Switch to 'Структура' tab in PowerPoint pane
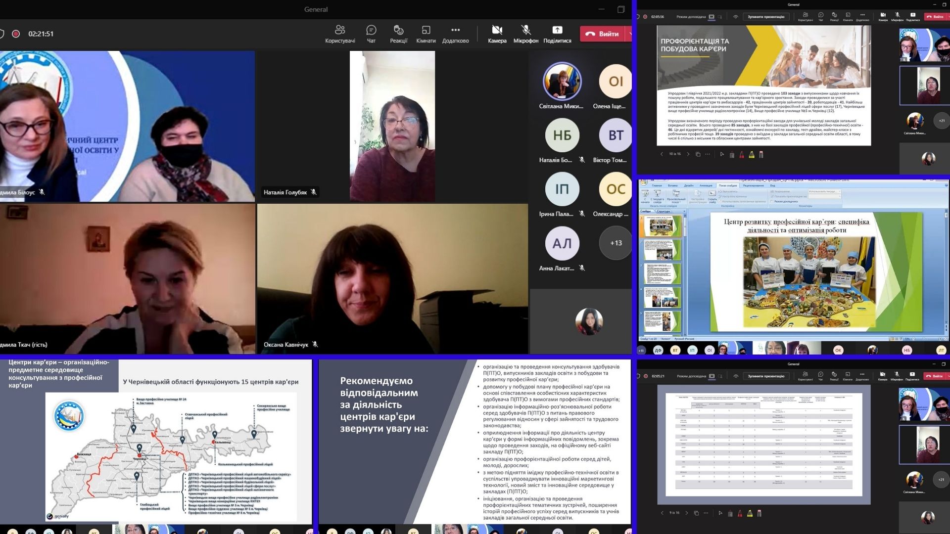950x534 pixels. pos(663,211)
